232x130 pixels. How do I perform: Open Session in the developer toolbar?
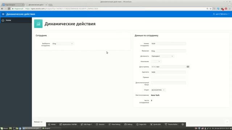pos(100,124)
